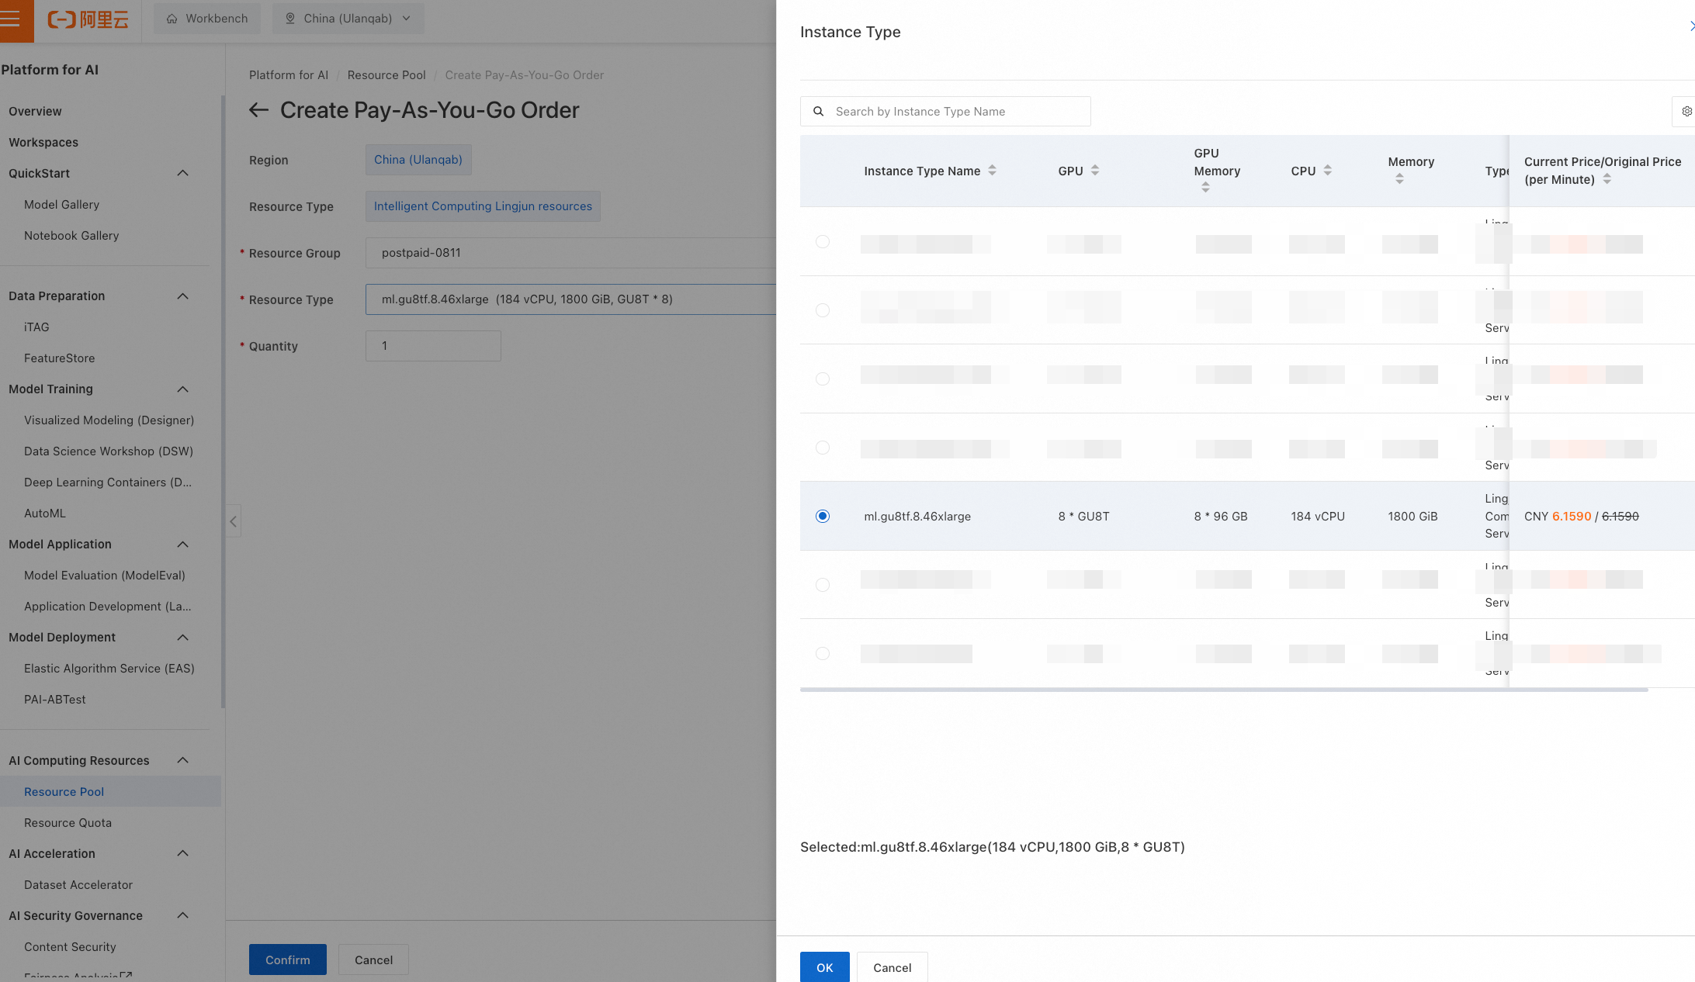Open the hamburger navigation menu
The width and height of the screenshot is (1695, 982).
click(11, 19)
